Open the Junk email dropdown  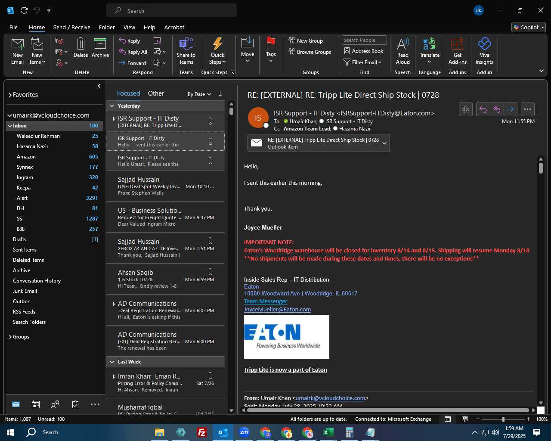point(62,63)
